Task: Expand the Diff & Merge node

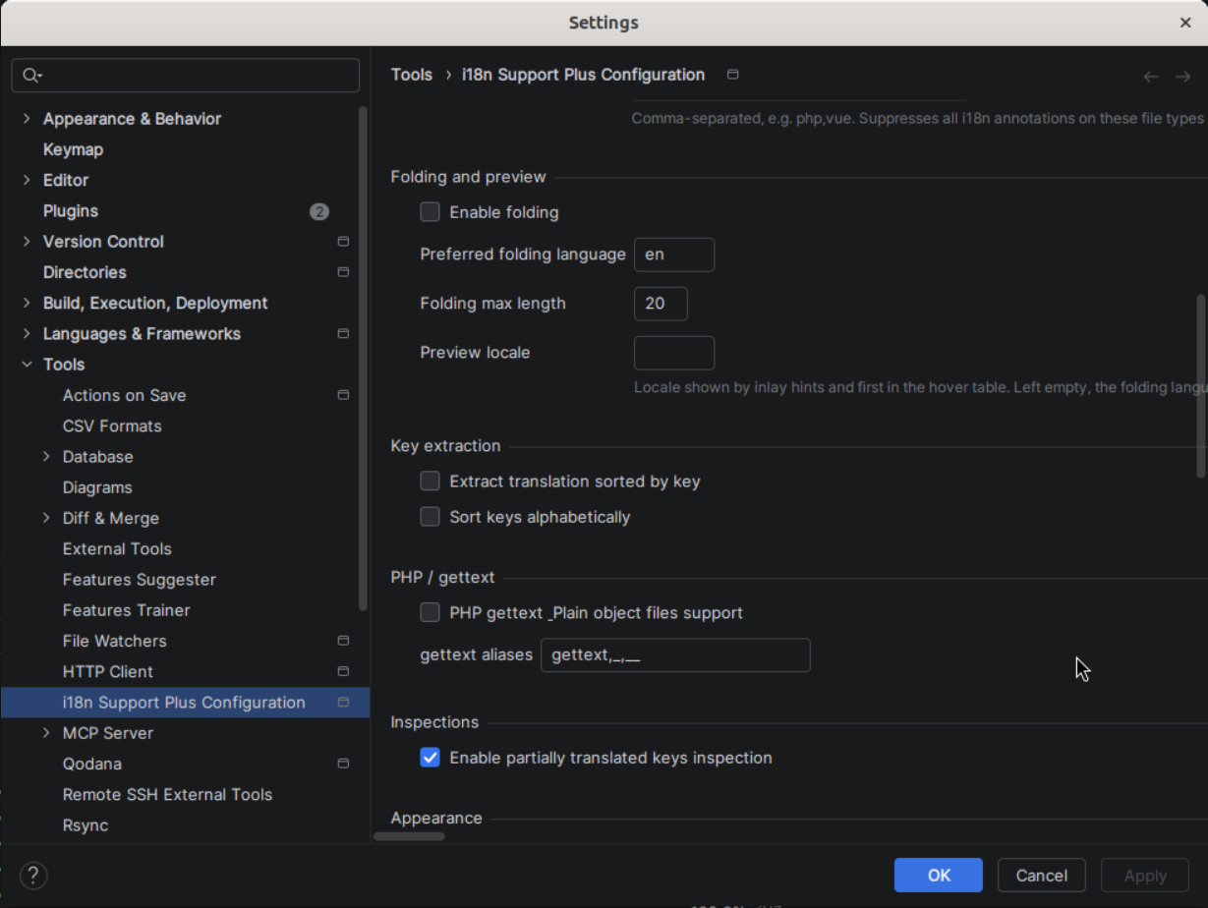Action: 46,518
